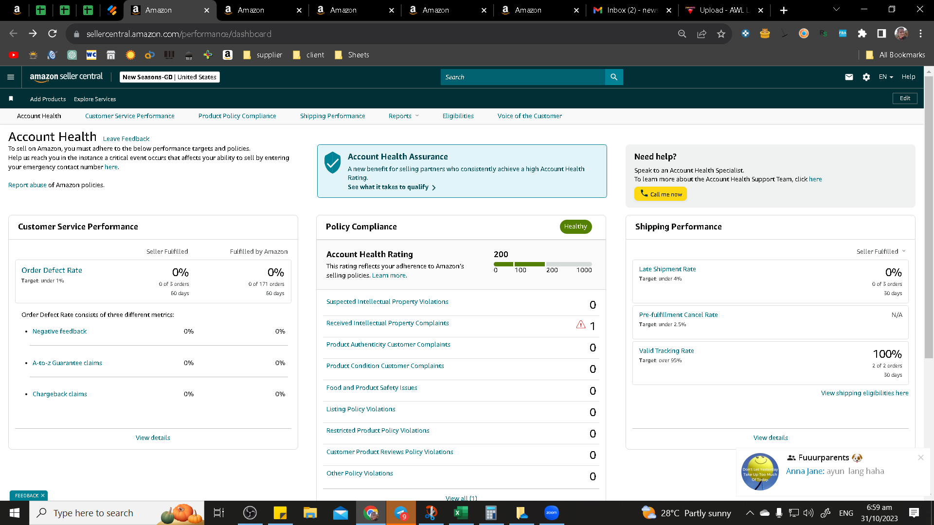Expand the Reports dropdown menu
This screenshot has height=525, width=934.
[x=403, y=116]
